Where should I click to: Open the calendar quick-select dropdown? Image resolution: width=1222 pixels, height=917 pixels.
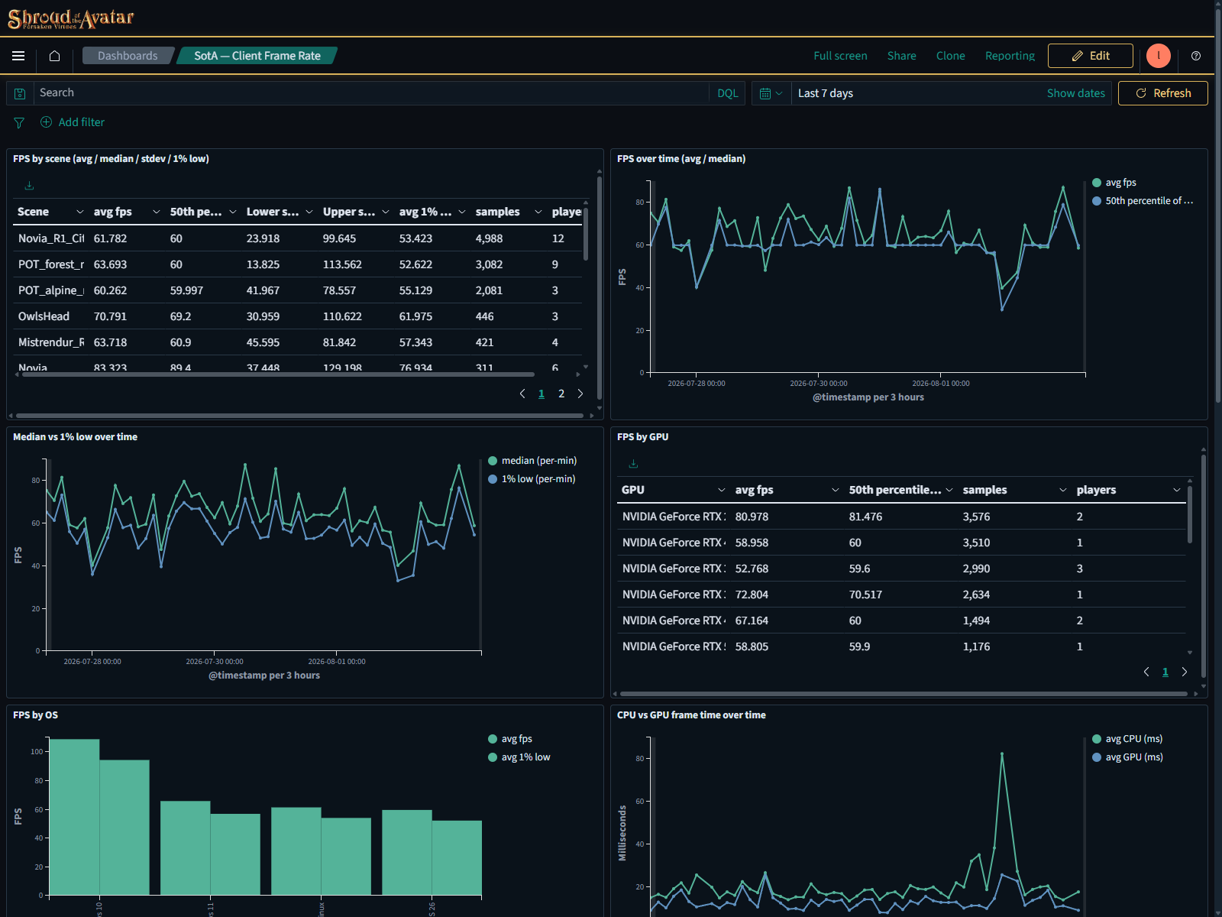tap(771, 93)
